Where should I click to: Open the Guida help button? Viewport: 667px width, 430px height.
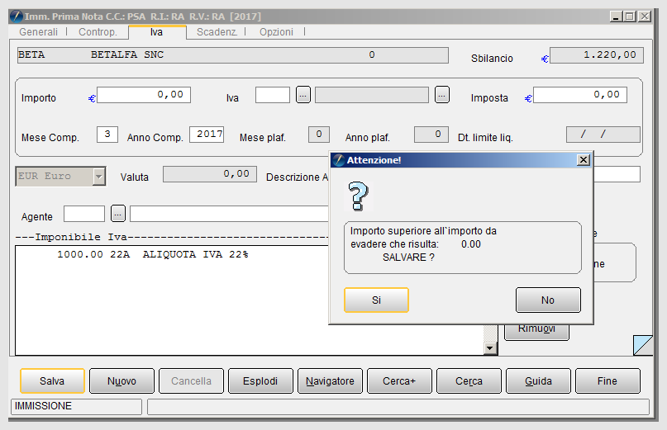(x=538, y=380)
